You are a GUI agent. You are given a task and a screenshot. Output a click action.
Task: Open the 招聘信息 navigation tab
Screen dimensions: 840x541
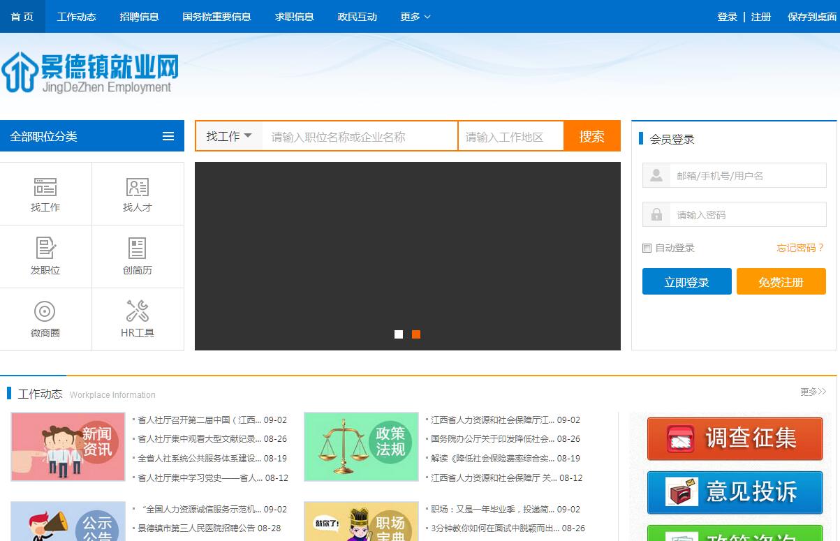pyautogui.click(x=139, y=17)
